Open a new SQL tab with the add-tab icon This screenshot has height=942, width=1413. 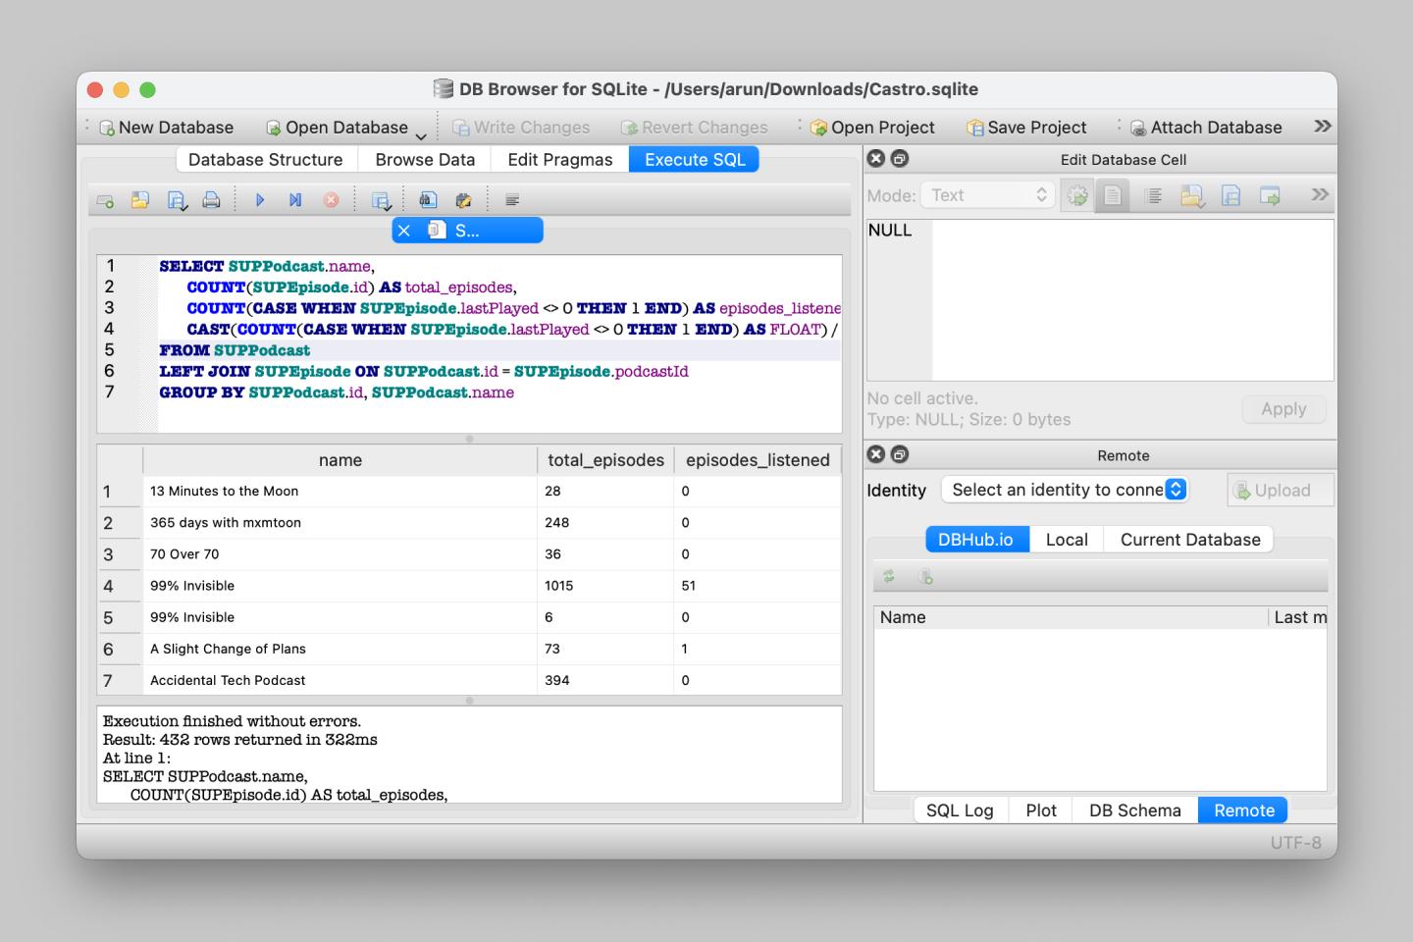pyautogui.click(x=105, y=200)
